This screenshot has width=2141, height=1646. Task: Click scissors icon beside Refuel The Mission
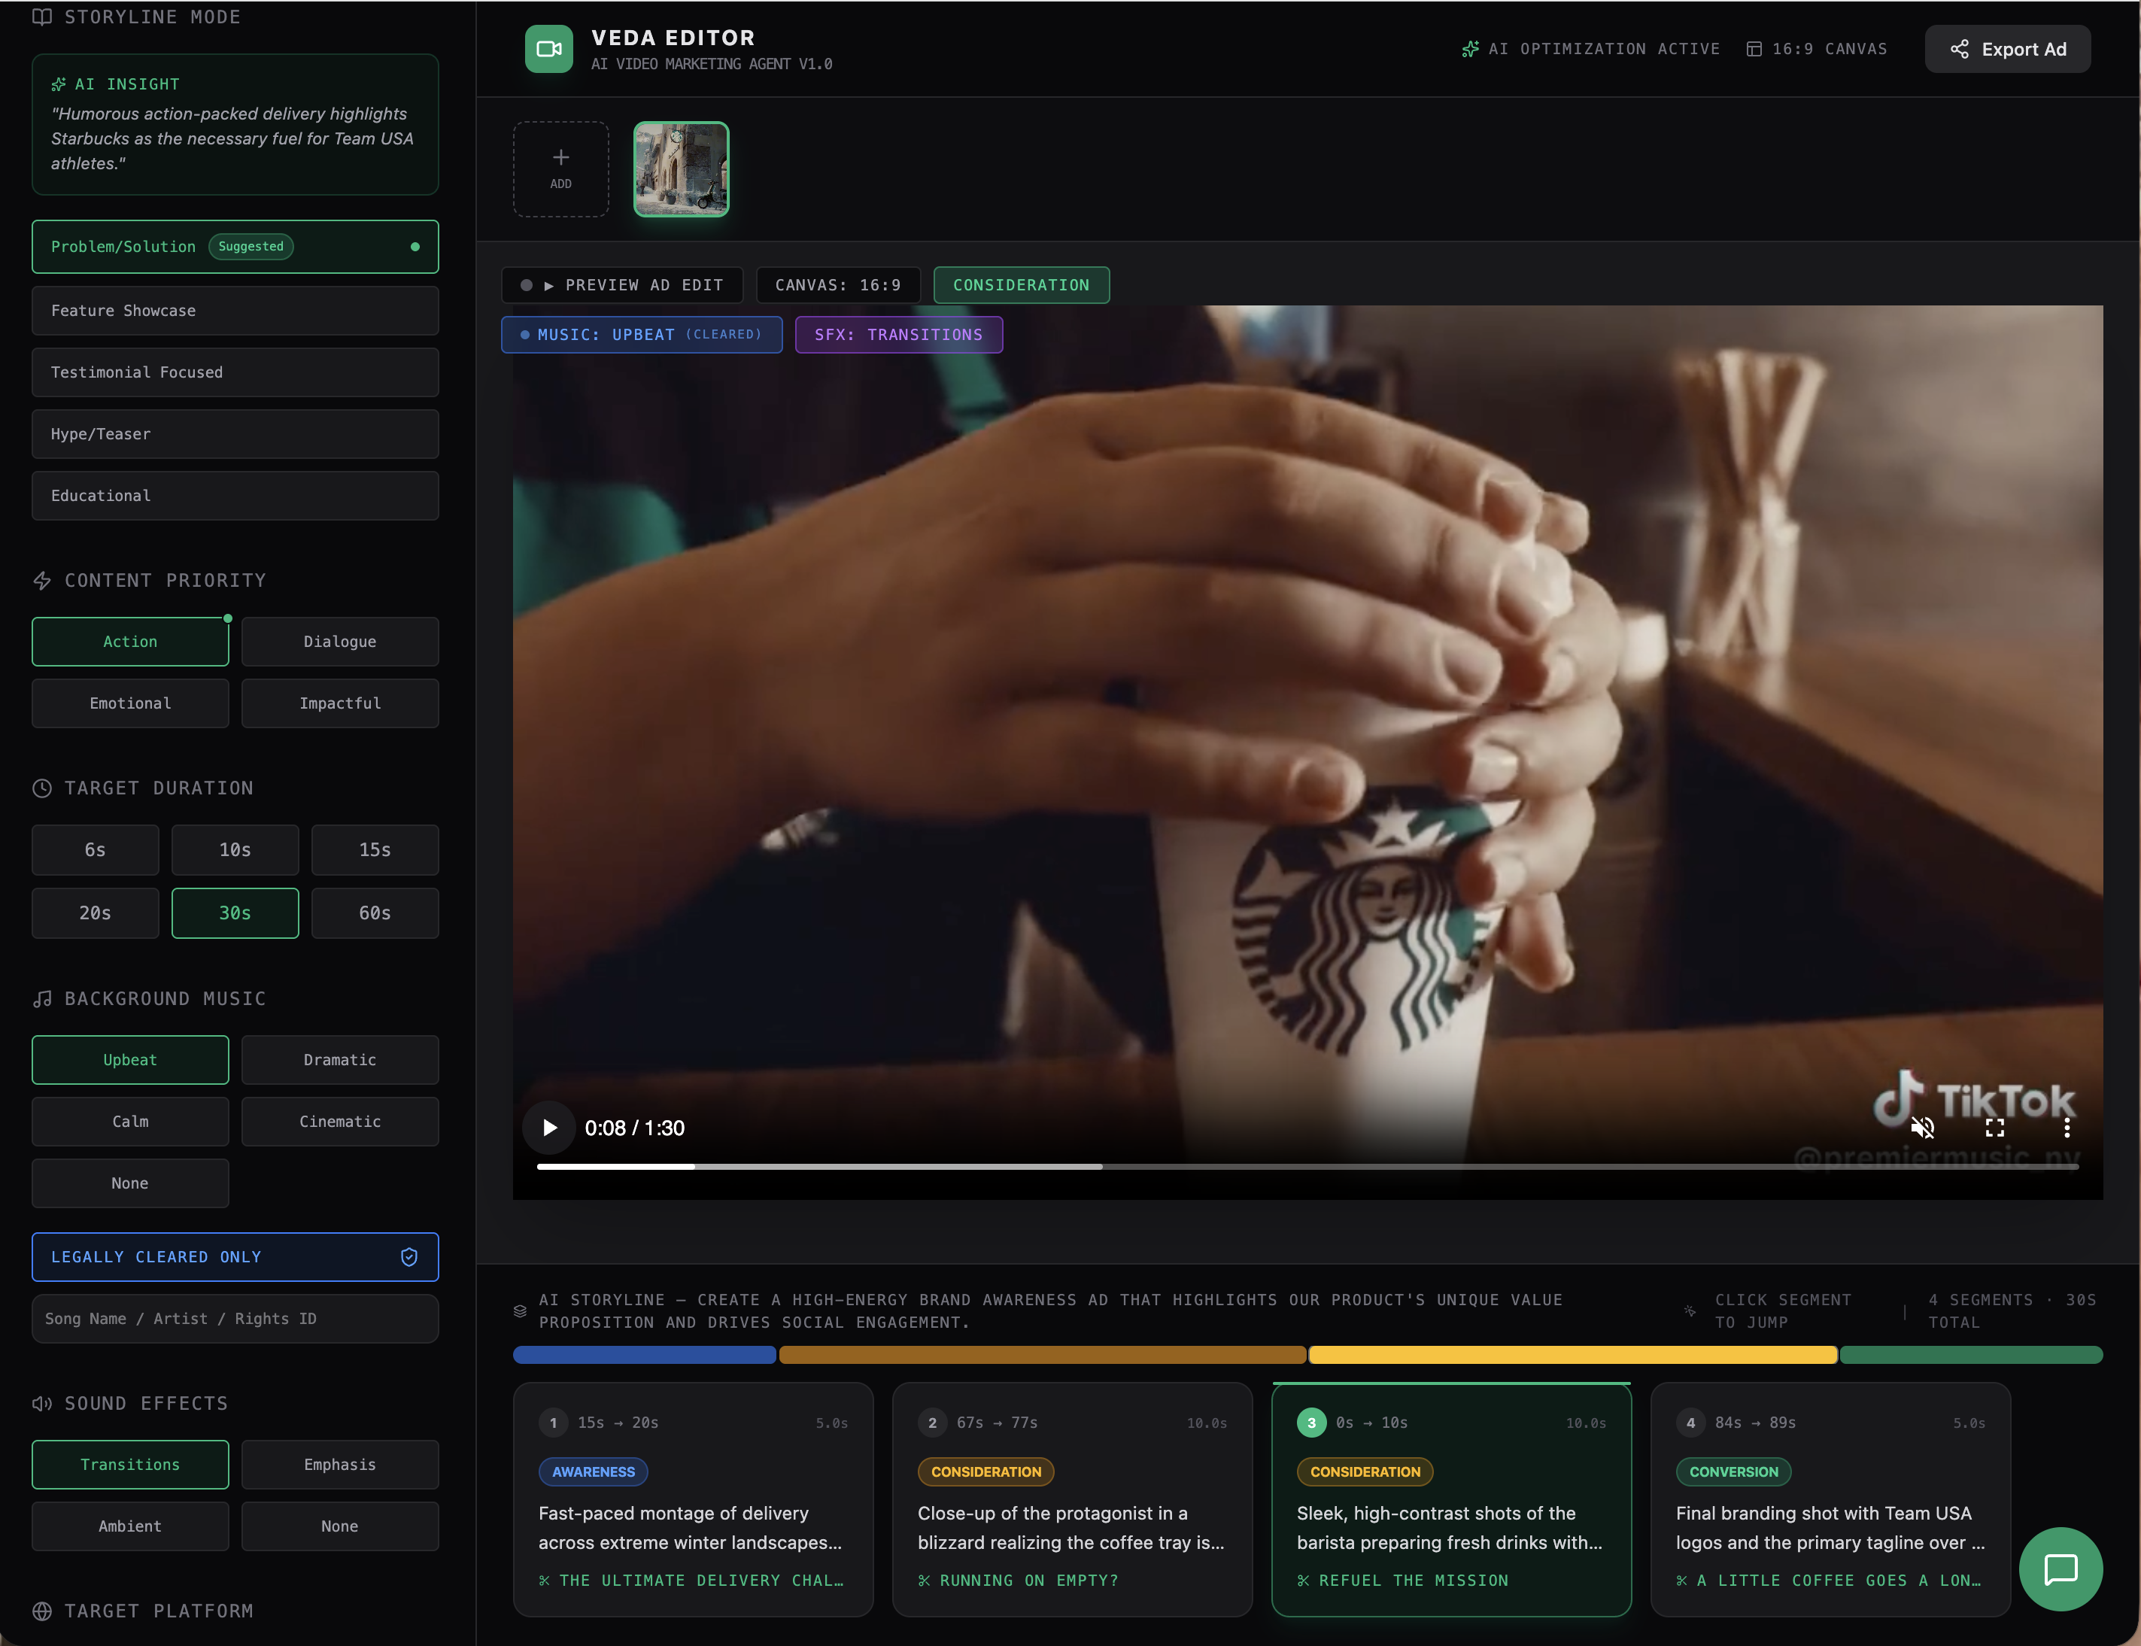(1303, 1581)
